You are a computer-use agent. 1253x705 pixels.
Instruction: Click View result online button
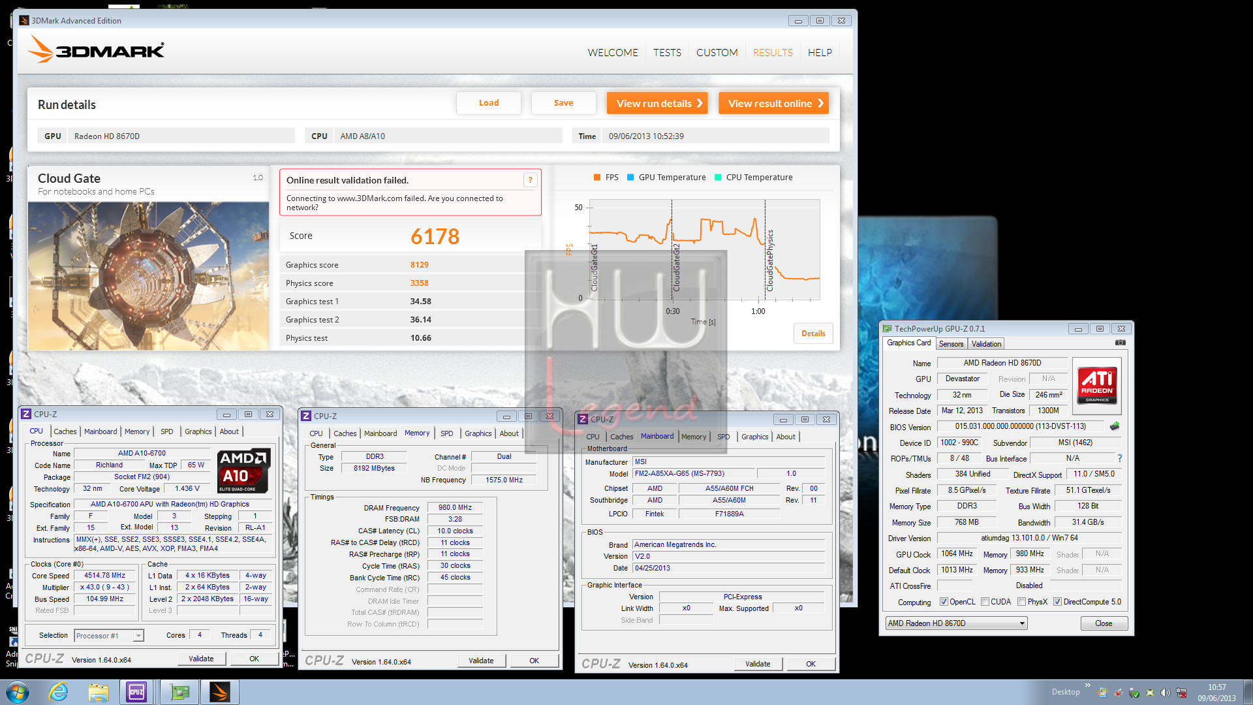point(773,103)
